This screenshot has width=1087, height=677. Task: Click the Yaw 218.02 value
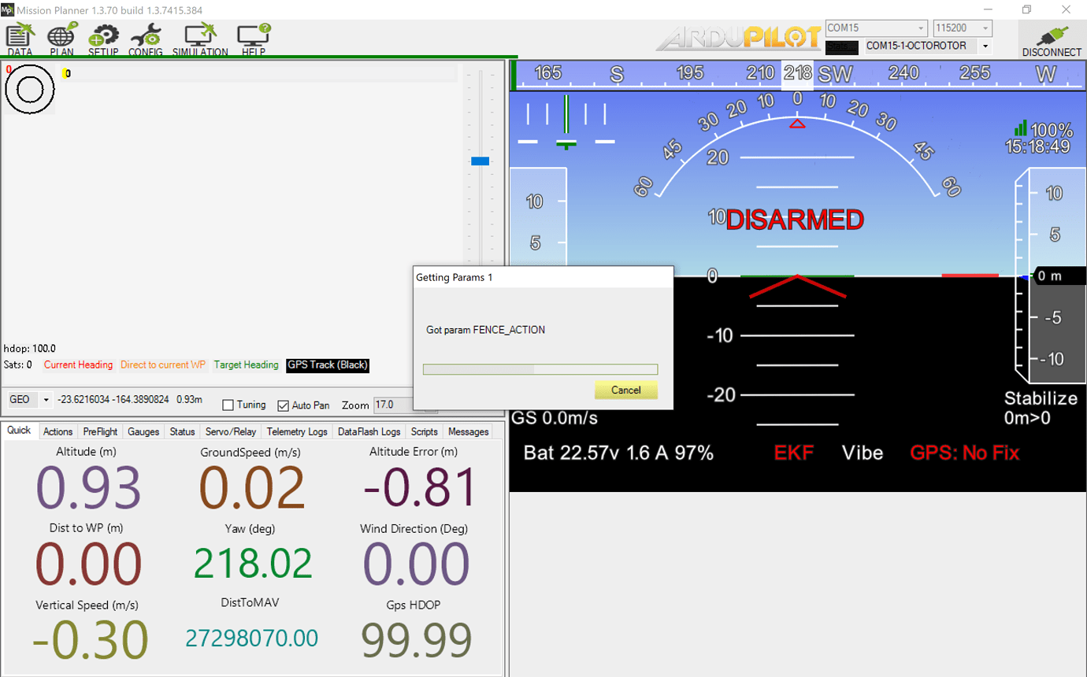click(252, 563)
